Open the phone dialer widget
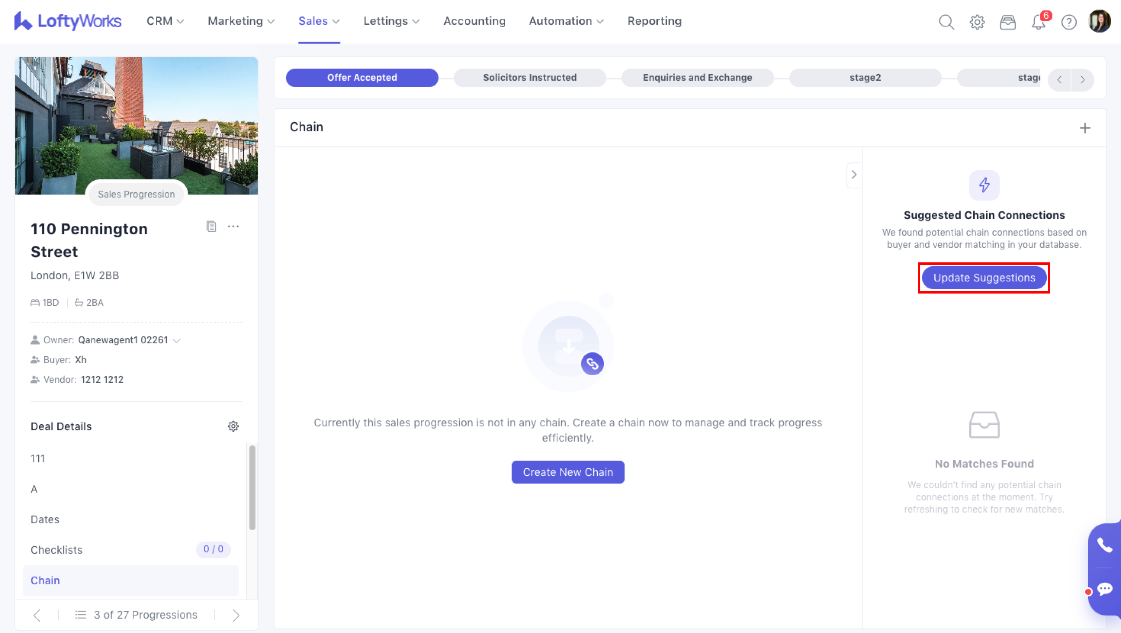 point(1105,545)
